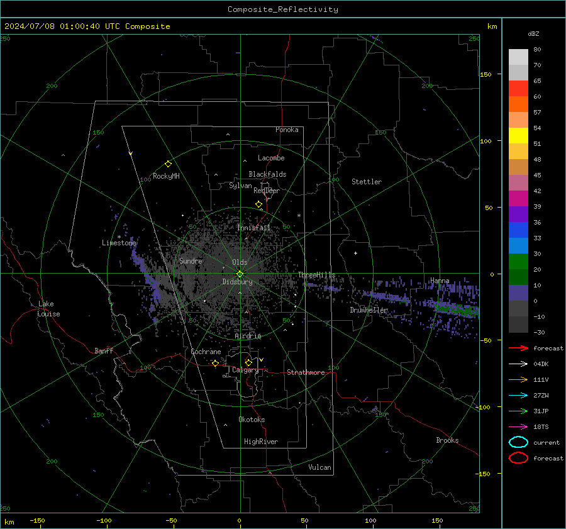Click the yellow diamond marker at RockyMH
Screen dimensions: 566x529
coord(168,164)
